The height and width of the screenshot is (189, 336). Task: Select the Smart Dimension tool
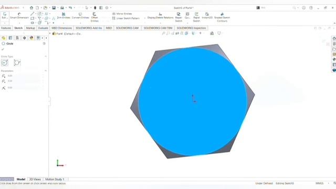19,16
